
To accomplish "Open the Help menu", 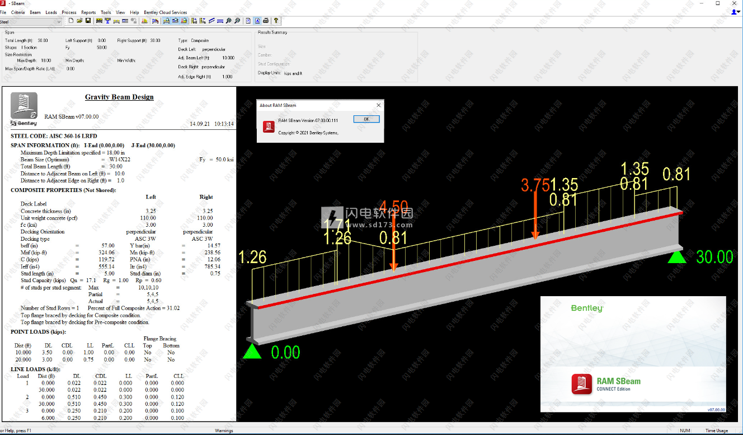I will coord(134,12).
